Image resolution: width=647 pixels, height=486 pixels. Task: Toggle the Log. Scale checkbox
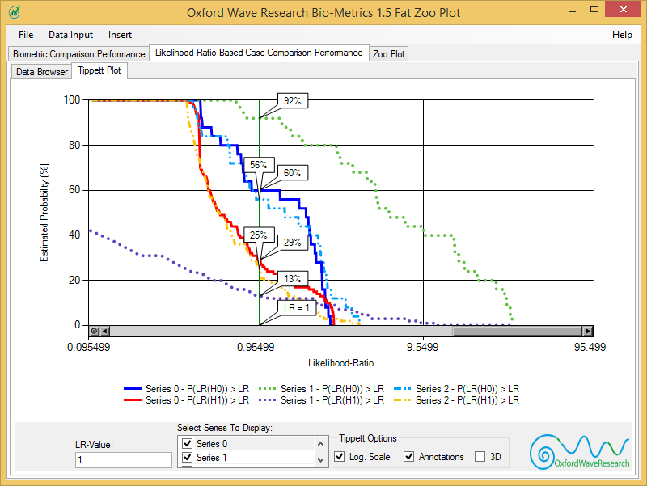click(x=339, y=457)
